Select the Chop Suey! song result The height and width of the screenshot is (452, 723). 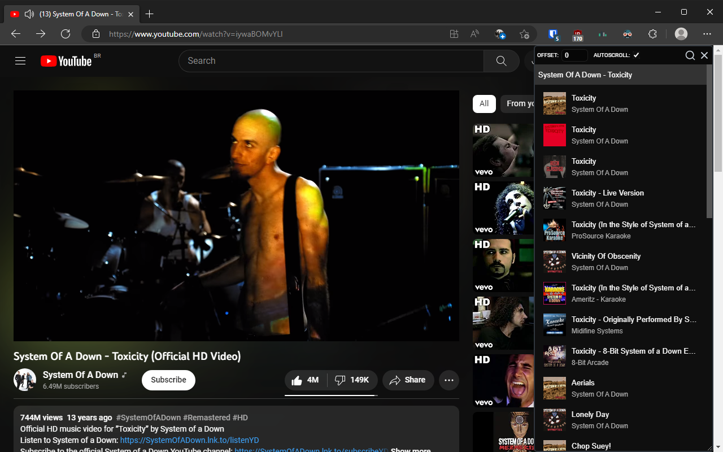point(621,445)
